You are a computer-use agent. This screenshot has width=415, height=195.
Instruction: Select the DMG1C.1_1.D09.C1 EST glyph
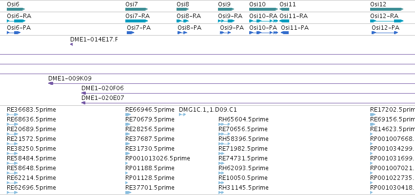click(182, 115)
